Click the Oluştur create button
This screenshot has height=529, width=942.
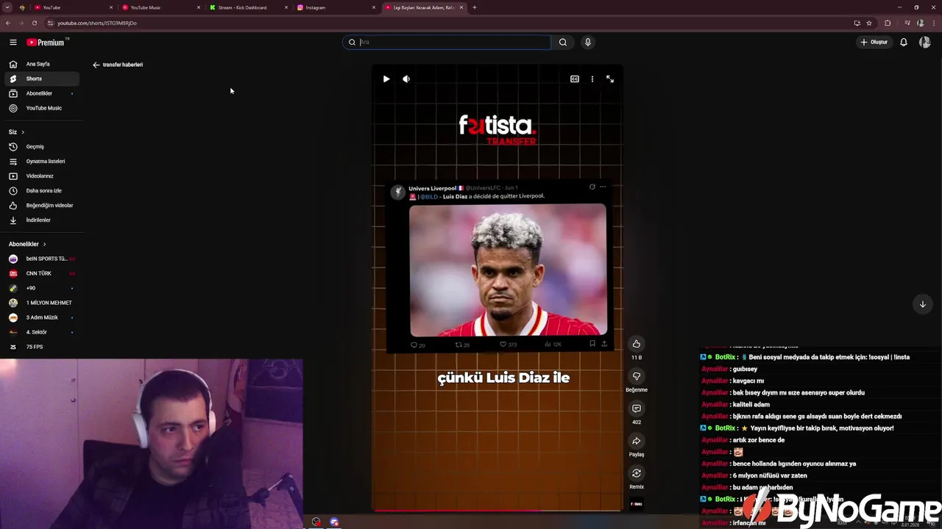pyautogui.click(x=874, y=42)
